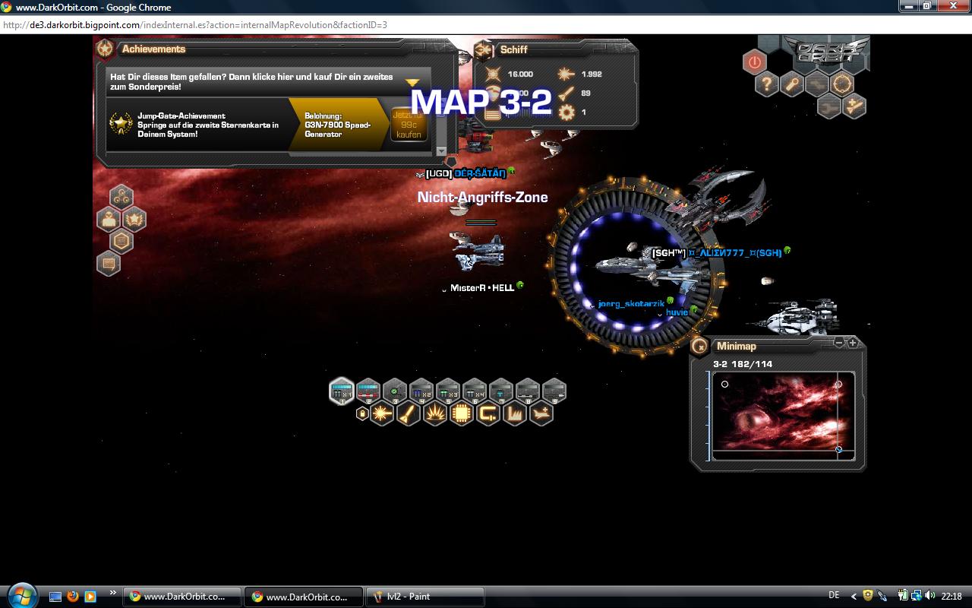
Task: Click inside the minimap map view
Action: 784,415
